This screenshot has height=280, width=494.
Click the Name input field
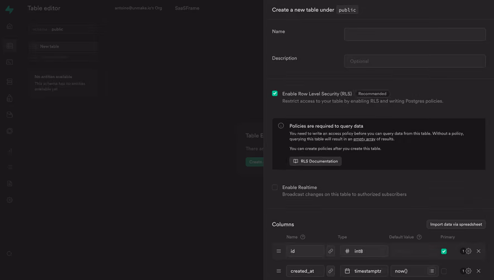(x=415, y=35)
